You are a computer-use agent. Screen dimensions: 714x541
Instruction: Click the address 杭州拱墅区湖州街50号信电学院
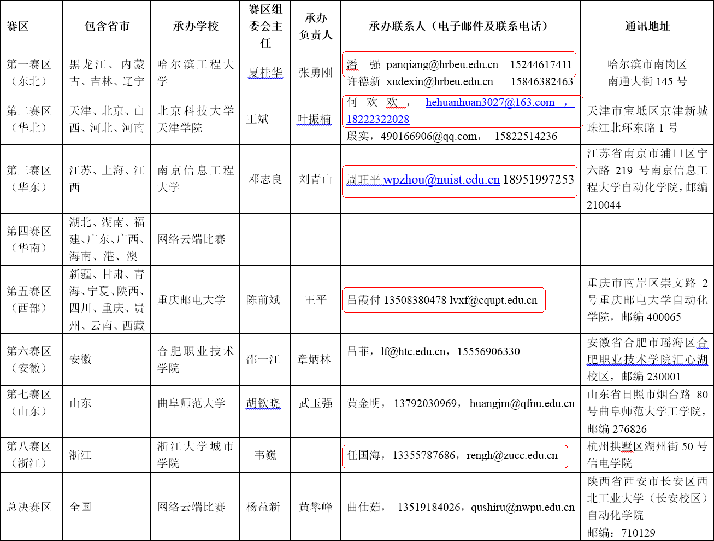647,455
